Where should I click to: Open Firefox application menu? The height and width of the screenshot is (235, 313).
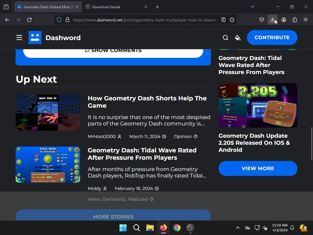point(306,20)
